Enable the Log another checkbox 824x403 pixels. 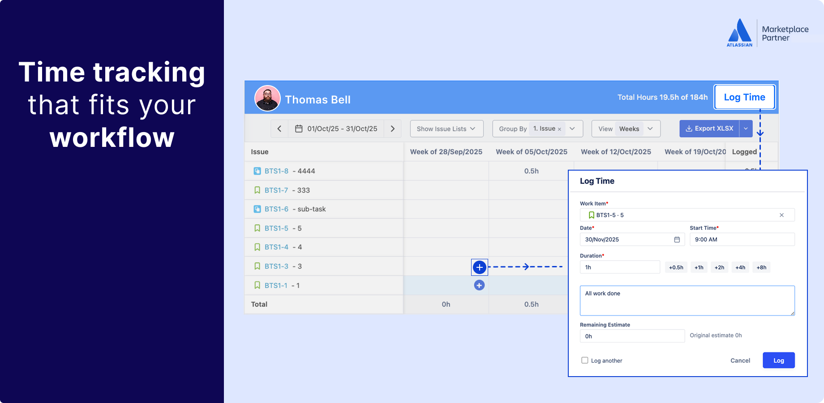pyautogui.click(x=584, y=360)
